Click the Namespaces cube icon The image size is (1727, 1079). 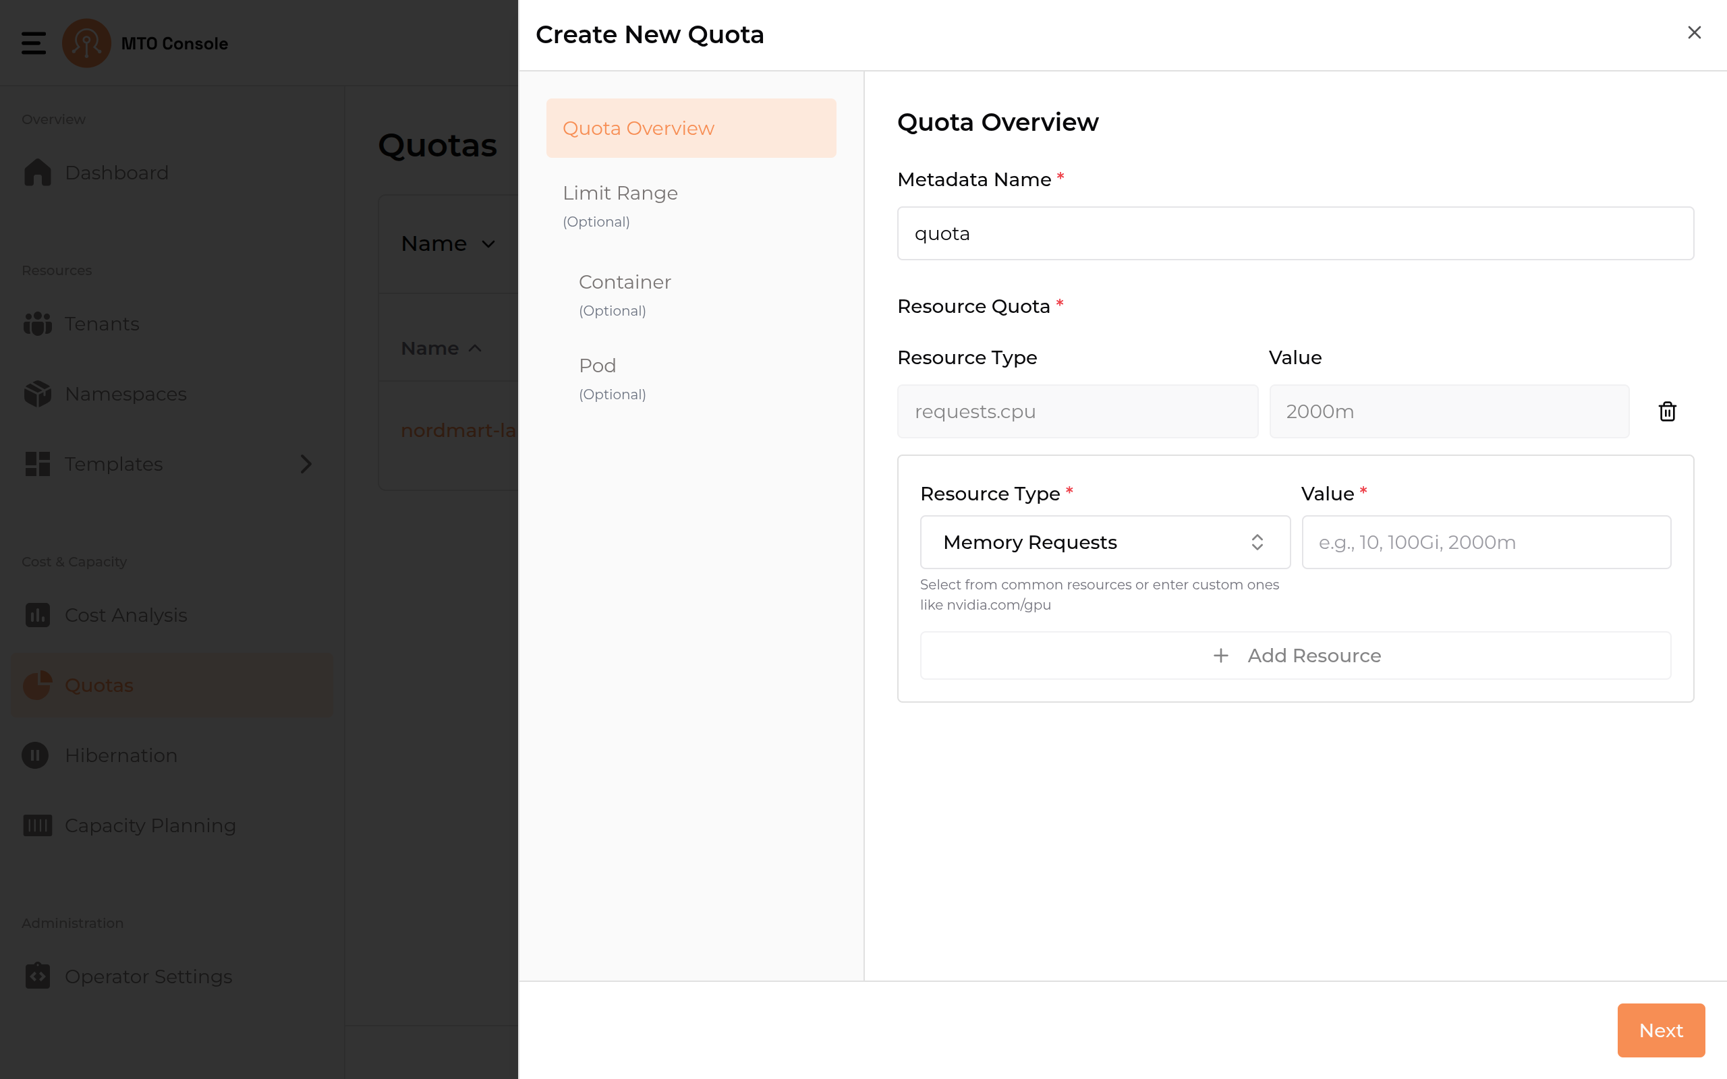[x=37, y=394]
